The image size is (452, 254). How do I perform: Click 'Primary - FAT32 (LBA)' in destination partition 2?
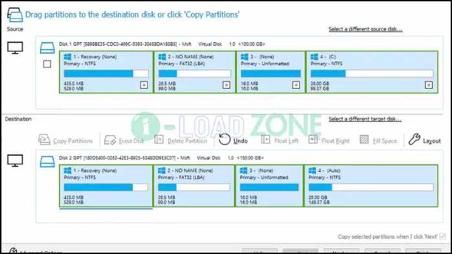pos(181,178)
